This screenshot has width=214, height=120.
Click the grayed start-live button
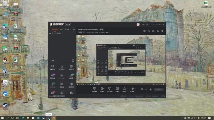coord(159,89)
